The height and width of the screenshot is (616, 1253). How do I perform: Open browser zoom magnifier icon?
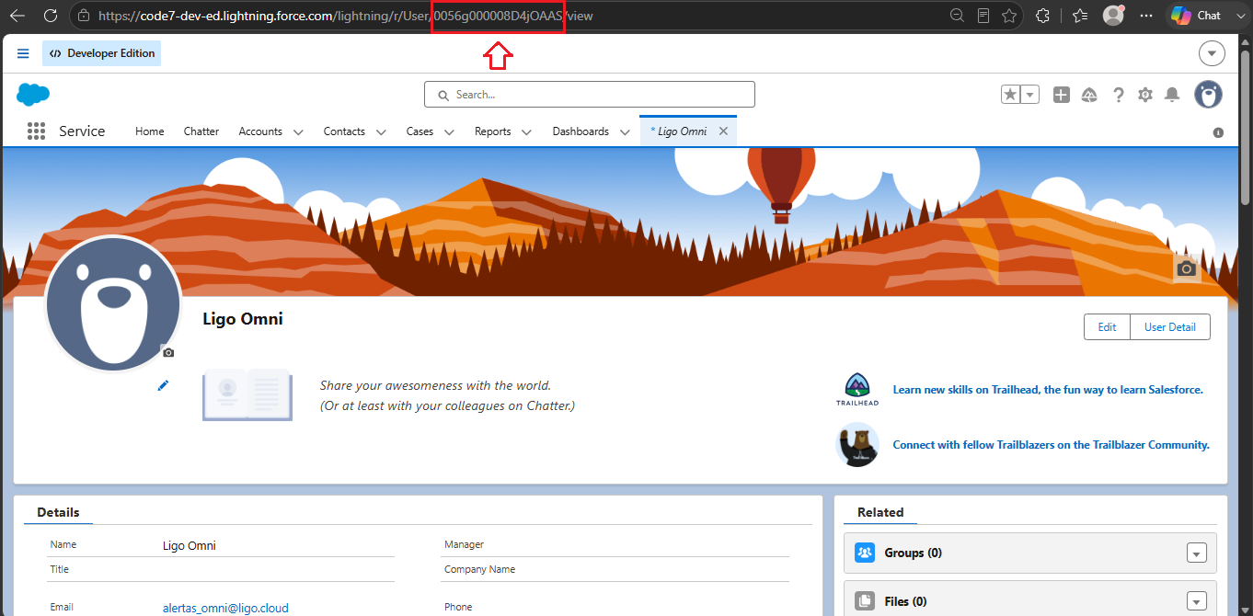pos(957,16)
